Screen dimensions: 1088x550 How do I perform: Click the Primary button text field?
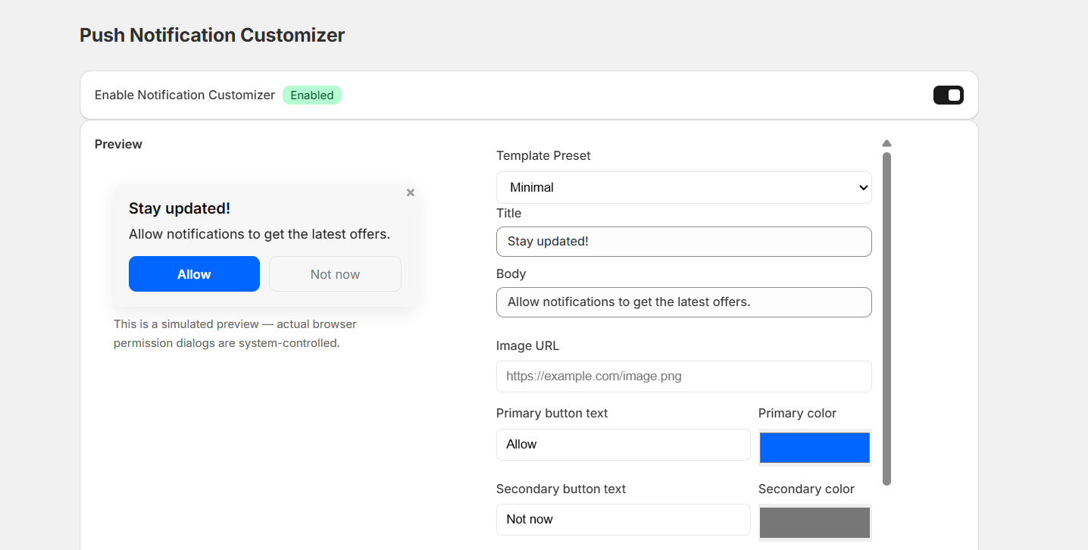pos(623,445)
